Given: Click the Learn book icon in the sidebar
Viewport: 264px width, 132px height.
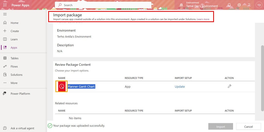Looking at the screenshot, I should pyautogui.click(x=5, y=39).
